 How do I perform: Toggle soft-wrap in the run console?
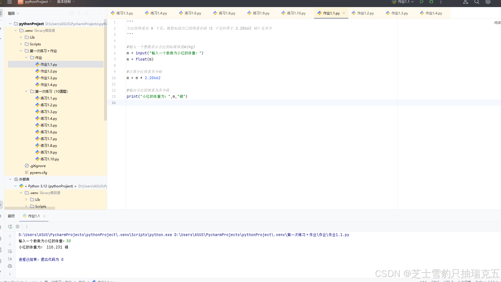point(10,251)
